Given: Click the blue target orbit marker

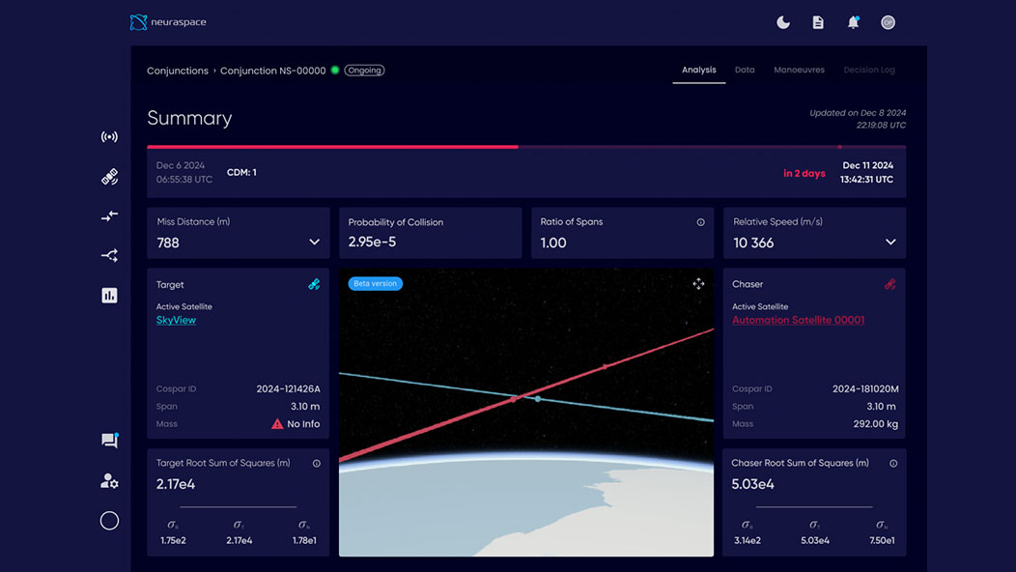Looking at the screenshot, I should (x=538, y=399).
